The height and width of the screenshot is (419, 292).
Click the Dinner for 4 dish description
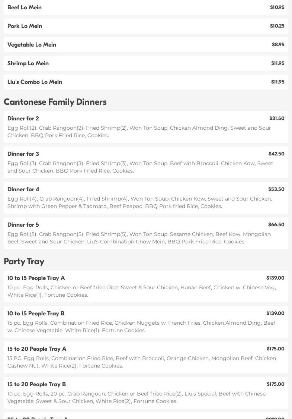point(139,202)
